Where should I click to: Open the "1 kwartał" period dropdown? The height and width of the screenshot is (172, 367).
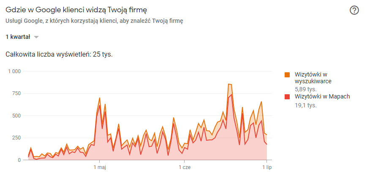click(18, 37)
